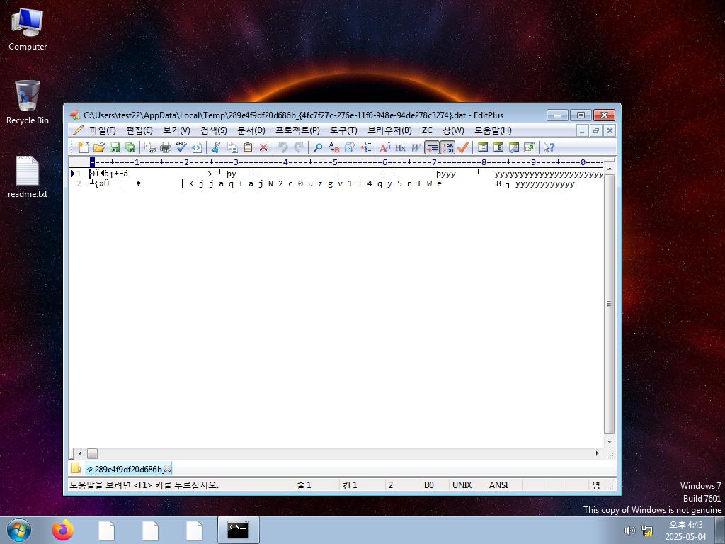
Task: Click the full screen toolbar icon
Action: click(530, 147)
